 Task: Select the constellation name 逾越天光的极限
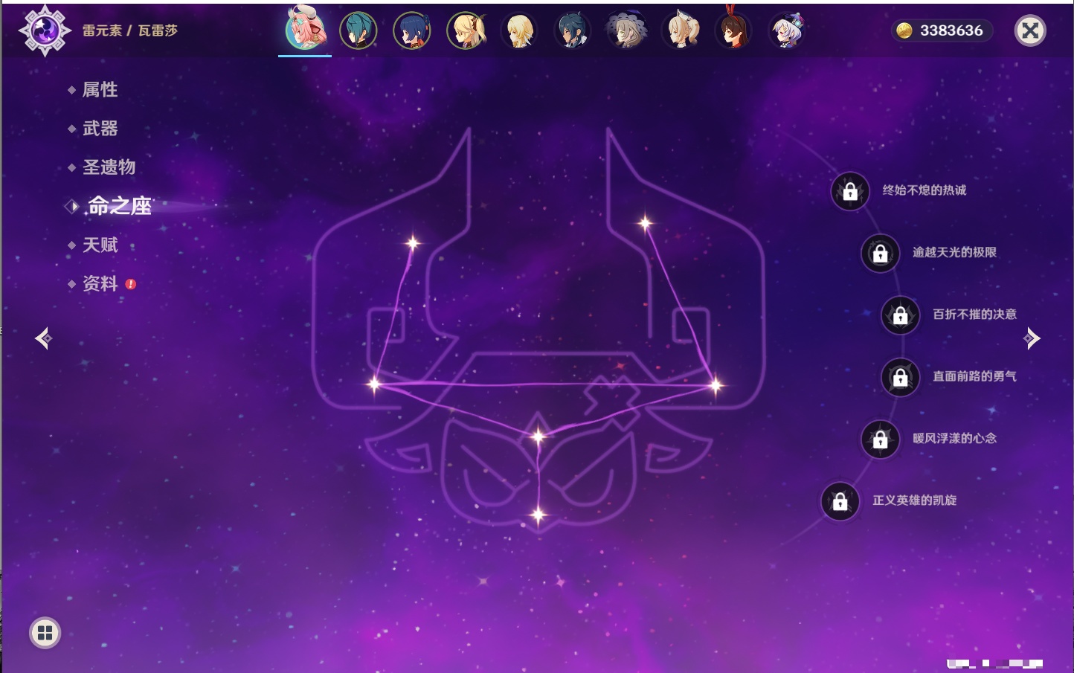coord(955,252)
